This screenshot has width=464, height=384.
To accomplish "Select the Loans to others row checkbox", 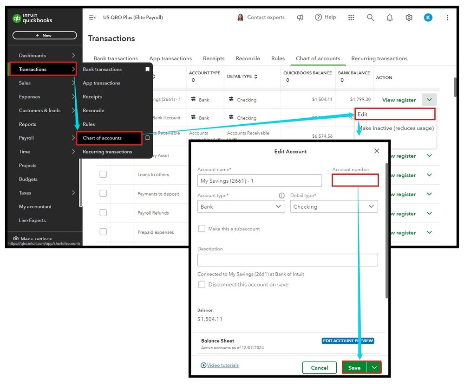I will (103, 174).
